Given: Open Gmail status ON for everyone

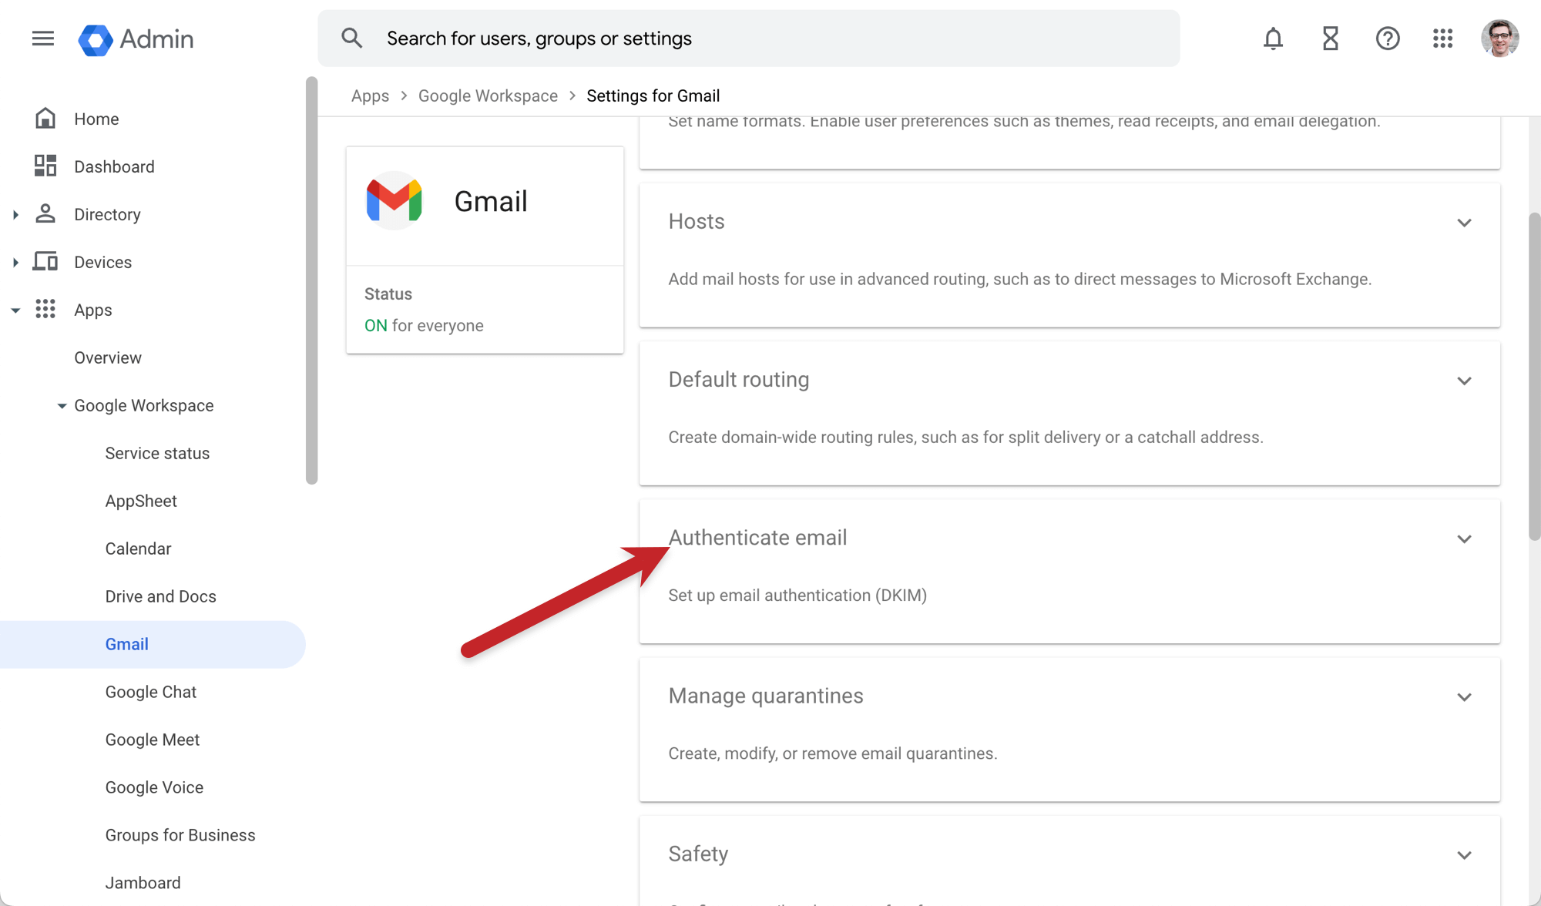Looking at the screenshot, I should 424,325.
